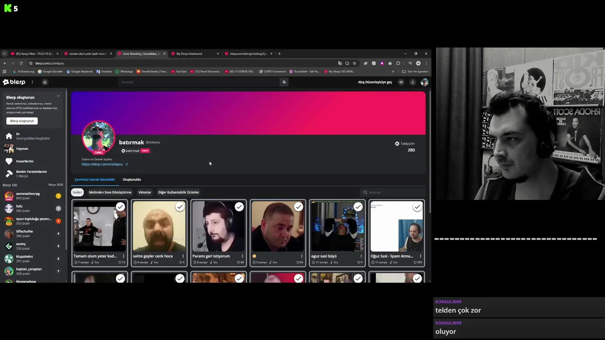Image resolution: width=605 pixels, height=340 pixels.
Task: Switch to Oluşturuldu tab
Action: tap(132, 179)
